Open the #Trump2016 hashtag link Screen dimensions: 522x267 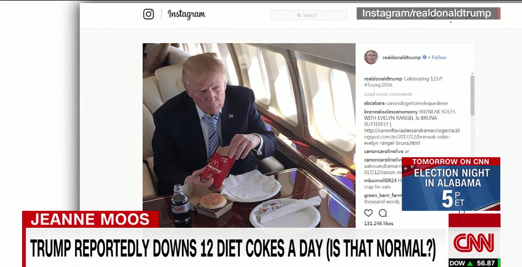click(x=378, y=85)
